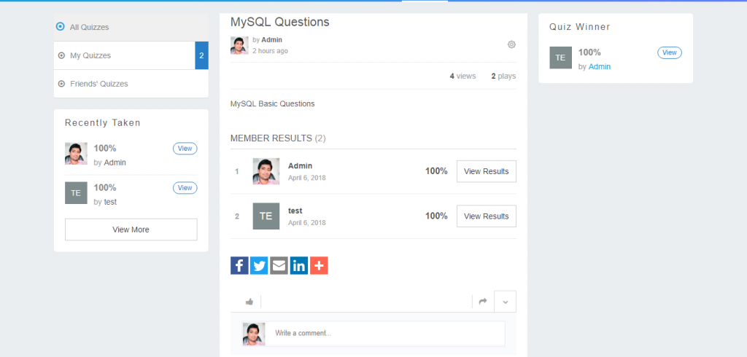Share the quiz on Twitter

259,265
